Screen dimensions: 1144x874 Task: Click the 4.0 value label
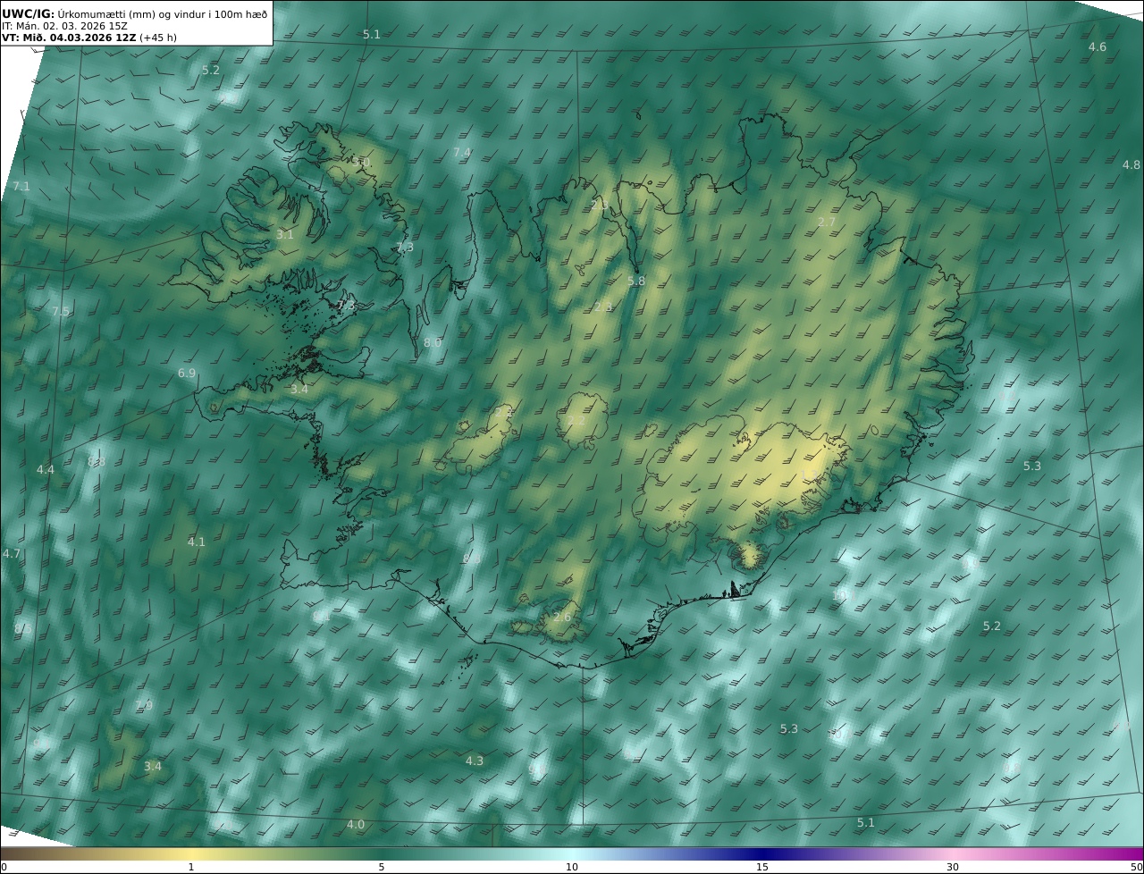(356, 825)
